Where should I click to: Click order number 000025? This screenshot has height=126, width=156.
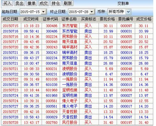(x=126, y=58)
